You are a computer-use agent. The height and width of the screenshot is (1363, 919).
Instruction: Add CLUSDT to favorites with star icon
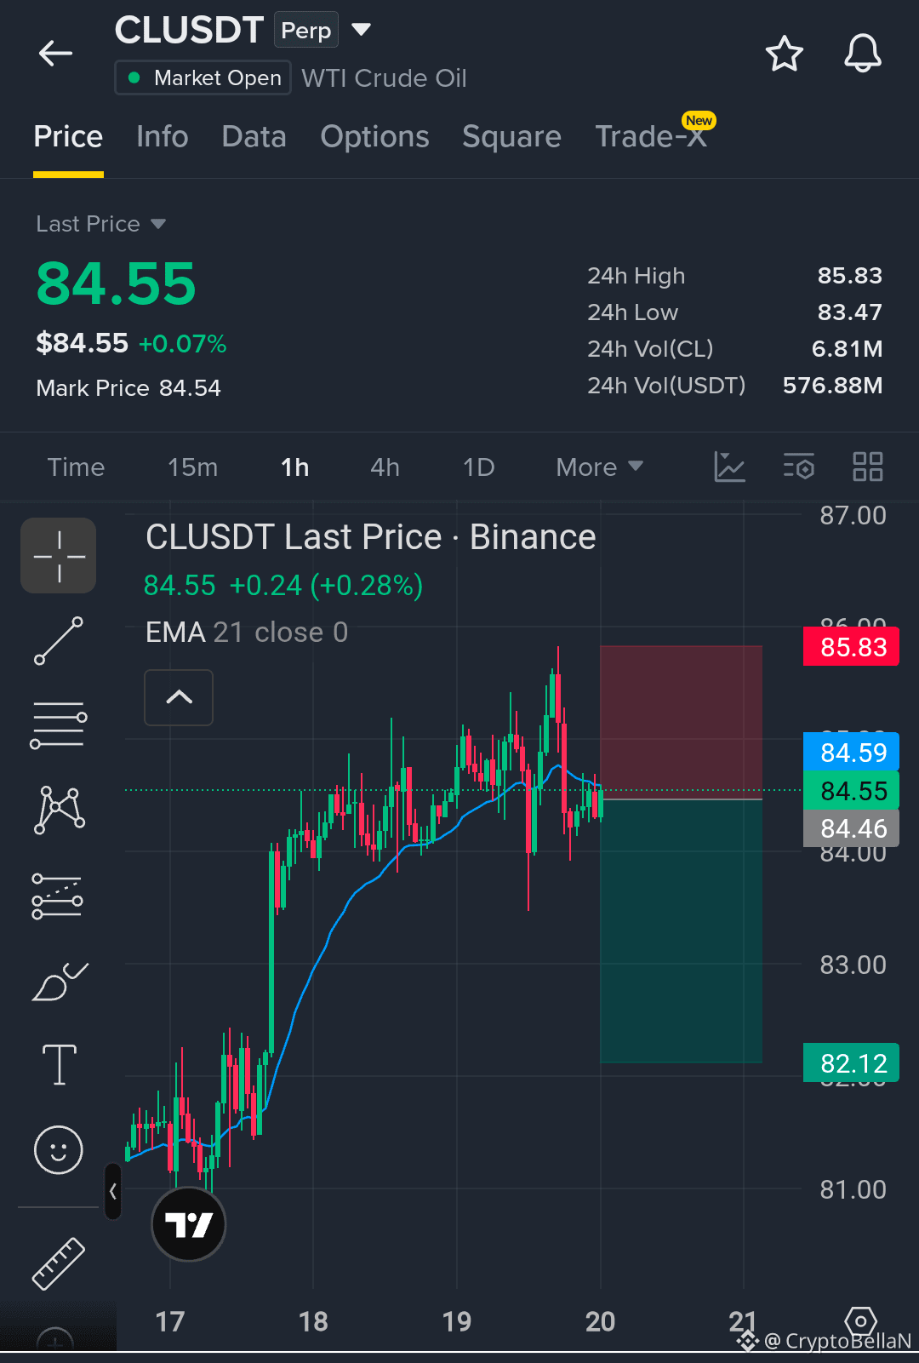point(784,54)
